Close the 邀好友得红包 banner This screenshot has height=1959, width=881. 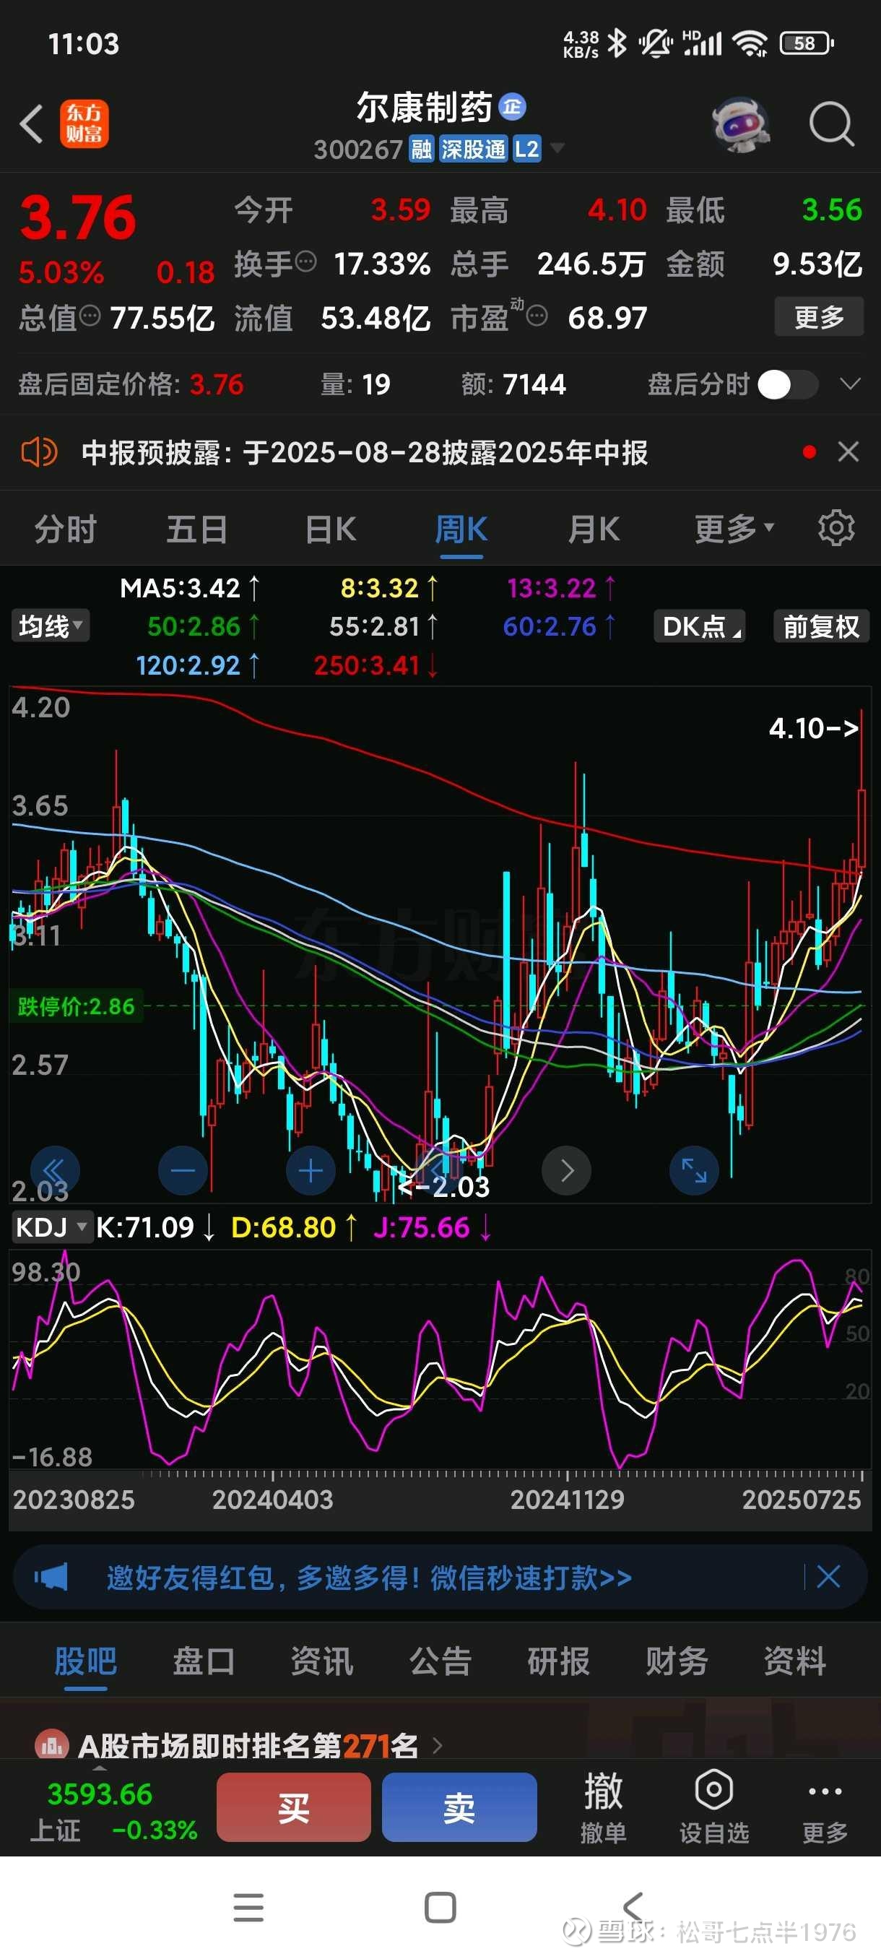point(828,1576)
